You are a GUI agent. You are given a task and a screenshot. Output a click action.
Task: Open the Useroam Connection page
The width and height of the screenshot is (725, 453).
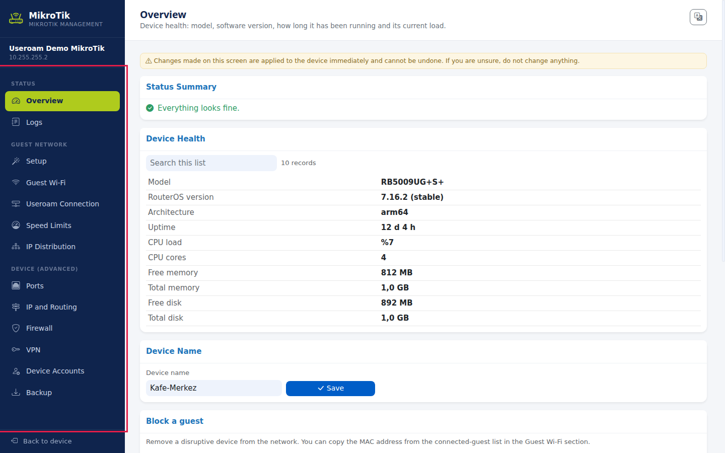(x=62, y=204)
